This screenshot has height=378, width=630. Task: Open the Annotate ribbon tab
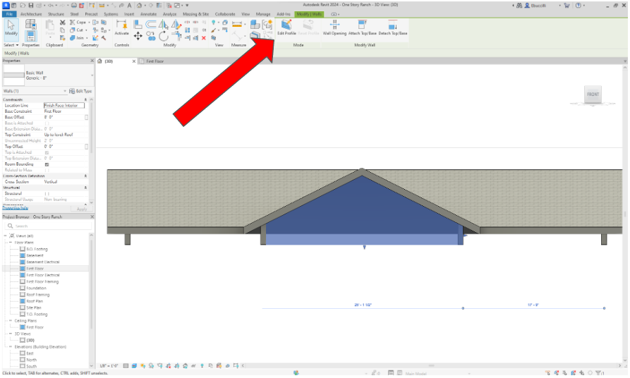pos(148,14)
